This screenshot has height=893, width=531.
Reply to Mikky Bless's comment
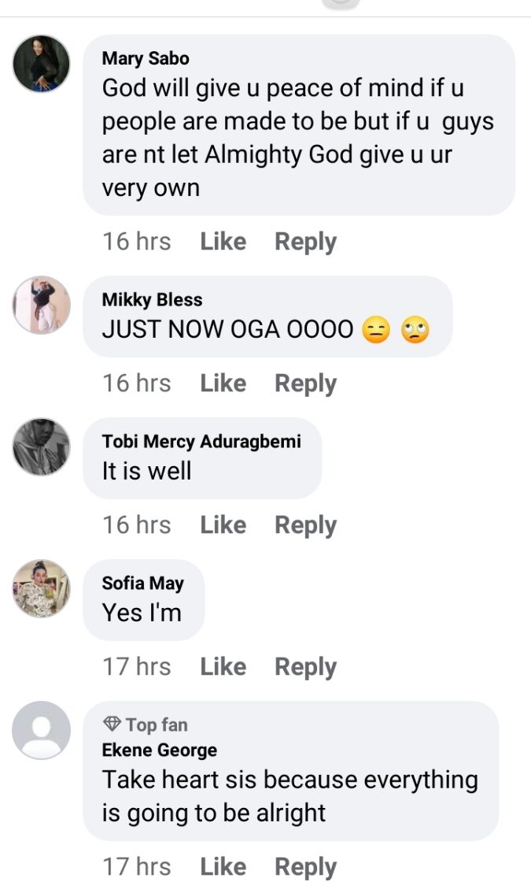pyautogui.click(x=305, y=384)
